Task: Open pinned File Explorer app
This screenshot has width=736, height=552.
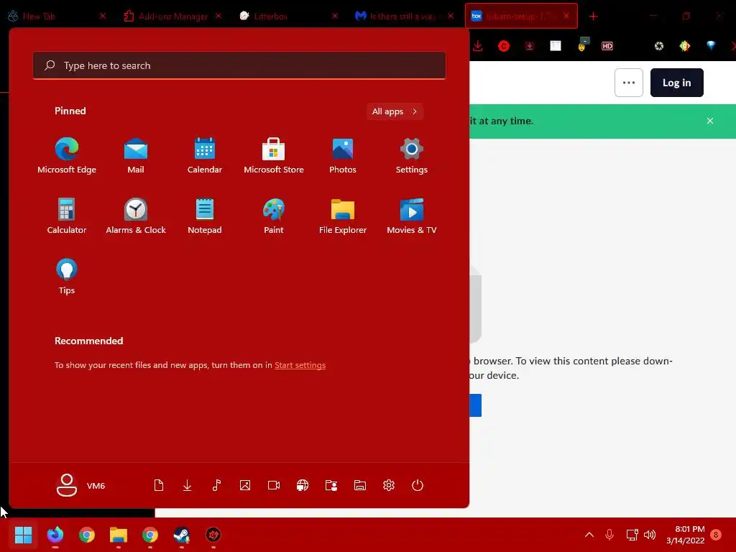Action: 343,216
